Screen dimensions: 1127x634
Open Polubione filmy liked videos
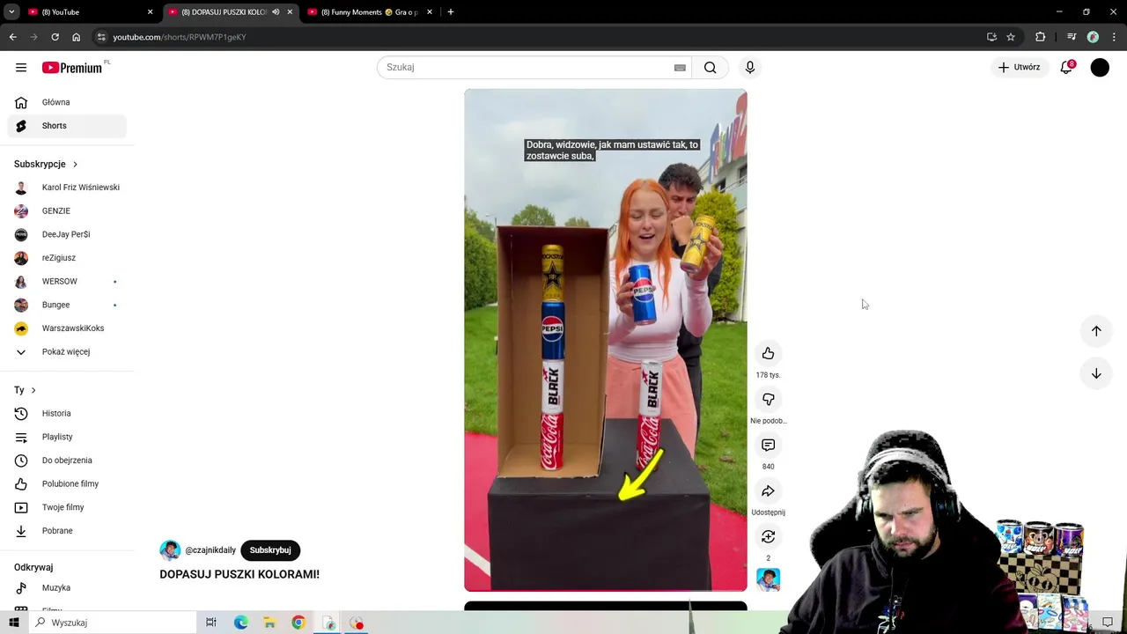67,484
